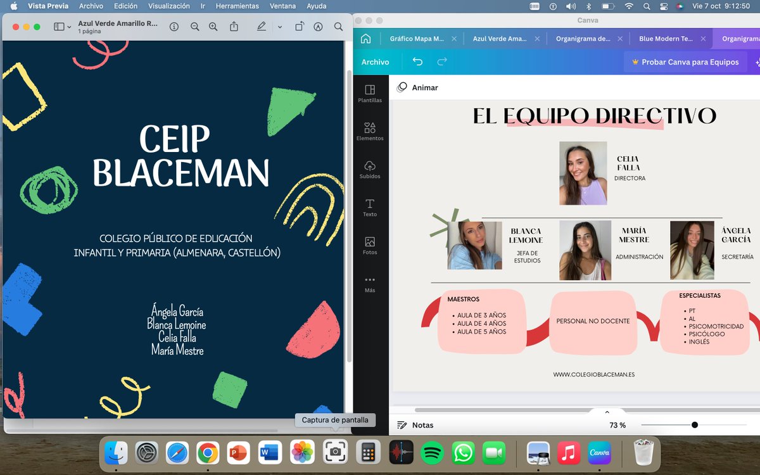
Task: Zoom out in the Vista Previa toolbar
Action: pyautogui.click(x=195, y=27)
